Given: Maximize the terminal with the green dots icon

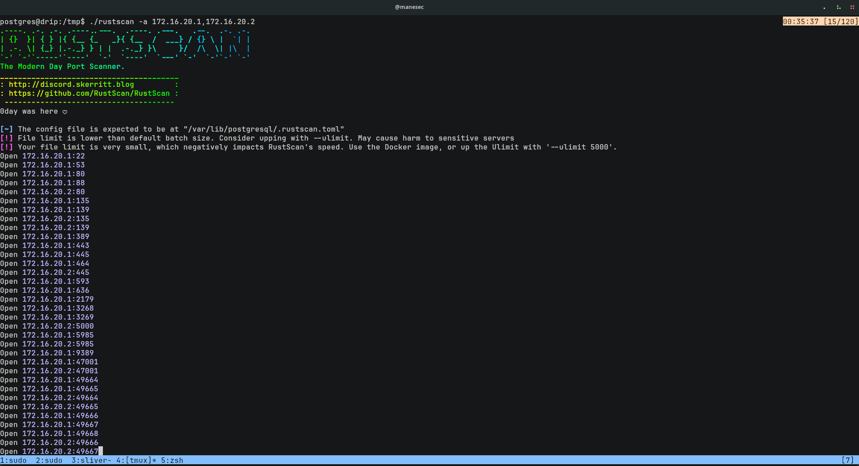Looking at the screenshot, I should 838,7.
